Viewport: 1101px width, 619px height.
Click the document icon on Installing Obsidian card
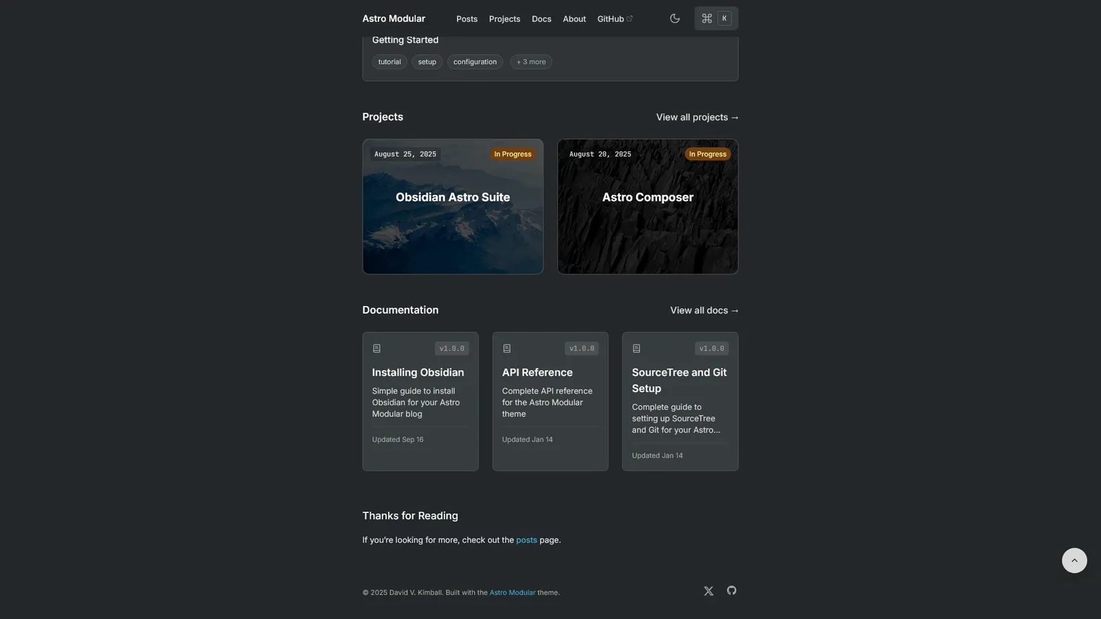(376, 349)
